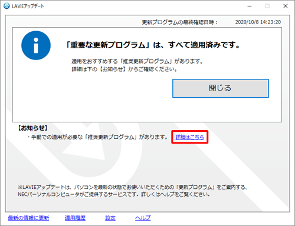The width and height of the screenshot is (295, 226).
Task: Minimize the LAVIEアップデート window
Action: tap(250, 6)
